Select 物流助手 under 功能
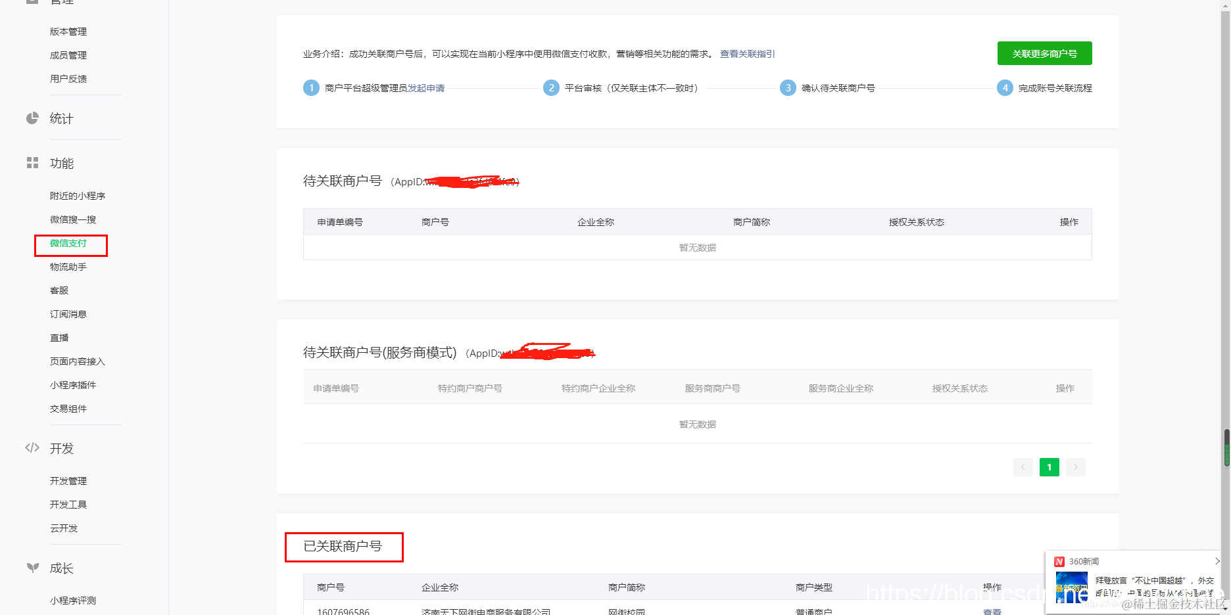1231x615 pixels. tap(68, 267)
